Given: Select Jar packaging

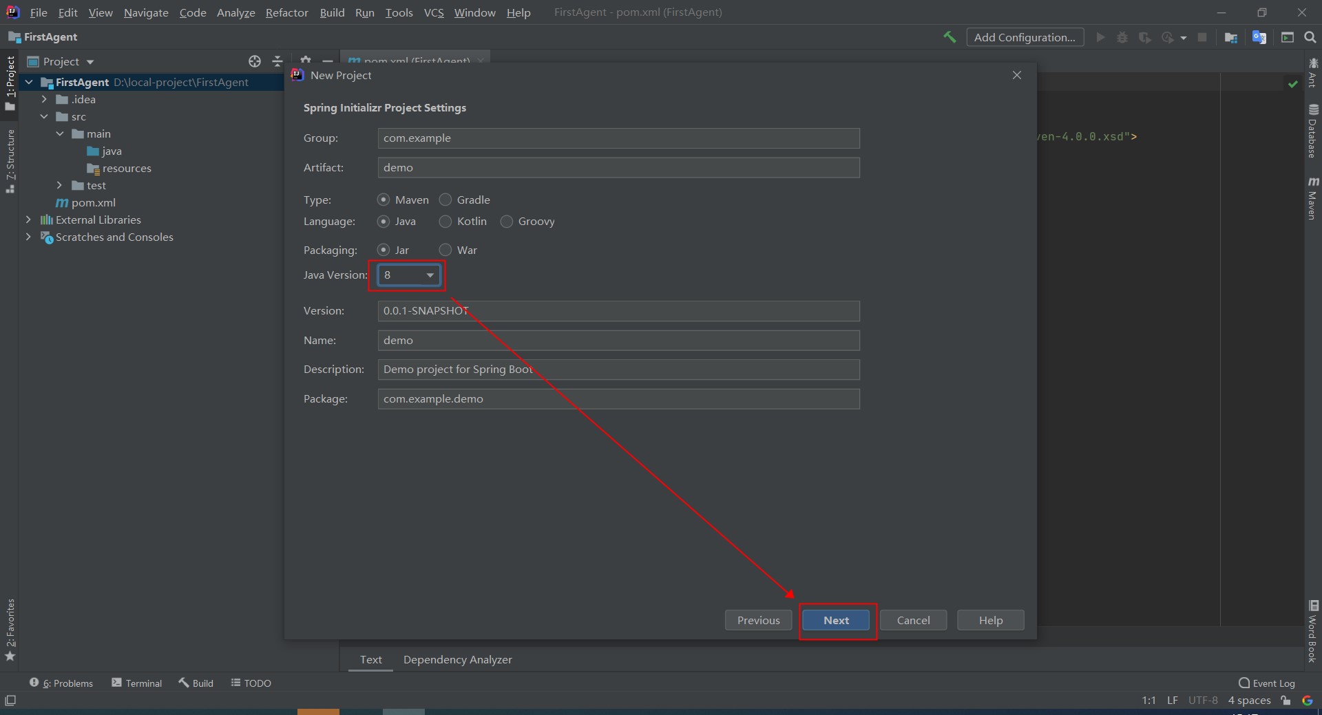Looking at the screenshot, I should point(393,250).
